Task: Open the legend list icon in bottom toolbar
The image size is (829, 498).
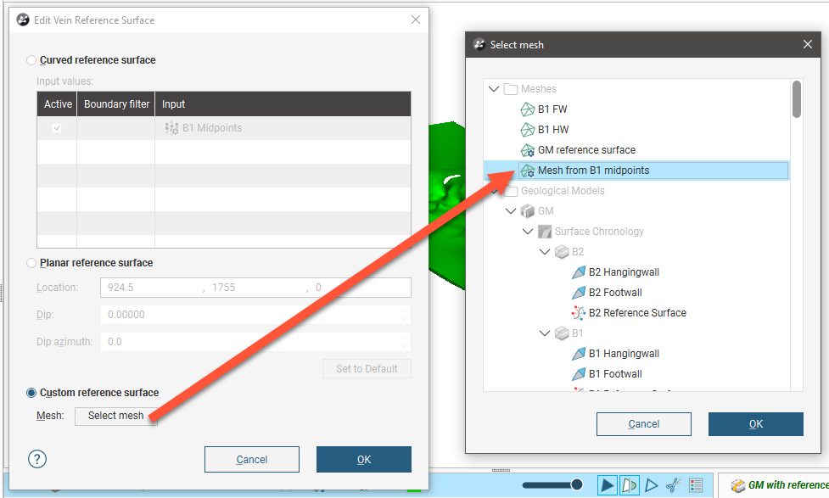Action: pos(696,485)
